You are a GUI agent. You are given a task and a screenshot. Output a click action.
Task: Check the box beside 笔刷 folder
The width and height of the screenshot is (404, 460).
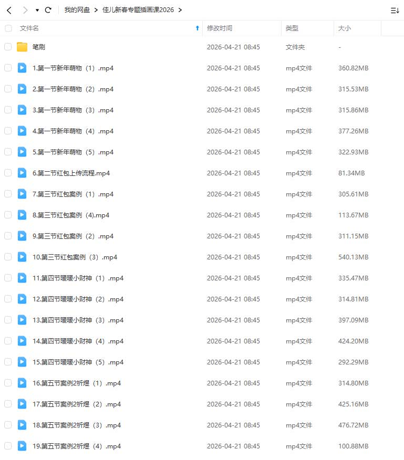[8, 47]
